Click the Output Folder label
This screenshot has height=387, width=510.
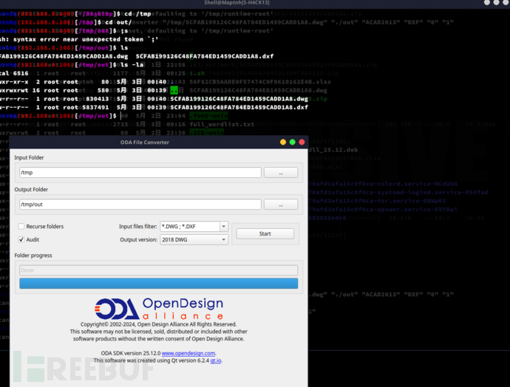tap(31, 190)
